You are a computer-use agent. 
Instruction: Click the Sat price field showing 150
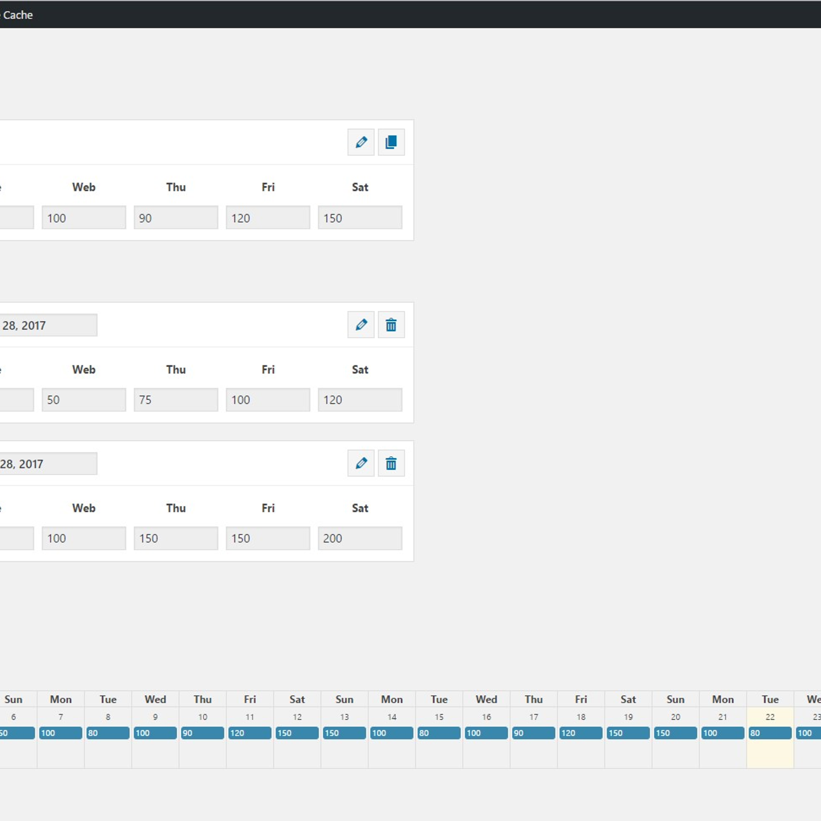pyautogui.click(x=360, y=218)
